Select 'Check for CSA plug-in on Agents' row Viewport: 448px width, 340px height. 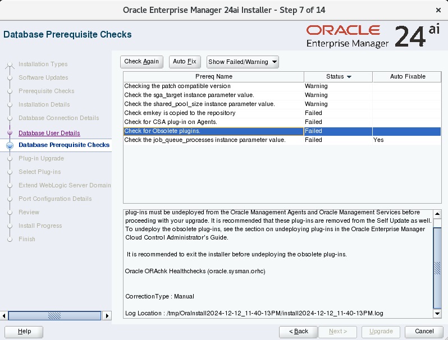(x=282, y=122)
